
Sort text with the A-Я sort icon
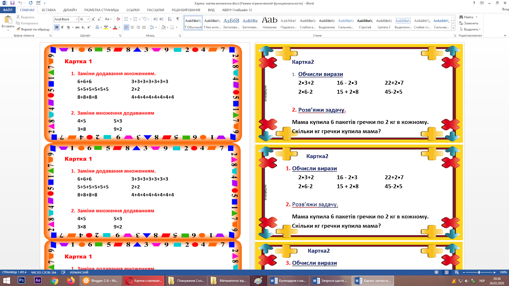click(170, 19)
